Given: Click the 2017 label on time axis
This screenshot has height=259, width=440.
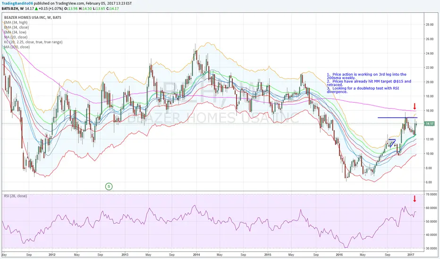Looking at the screenshot, I should click(411, 255).
